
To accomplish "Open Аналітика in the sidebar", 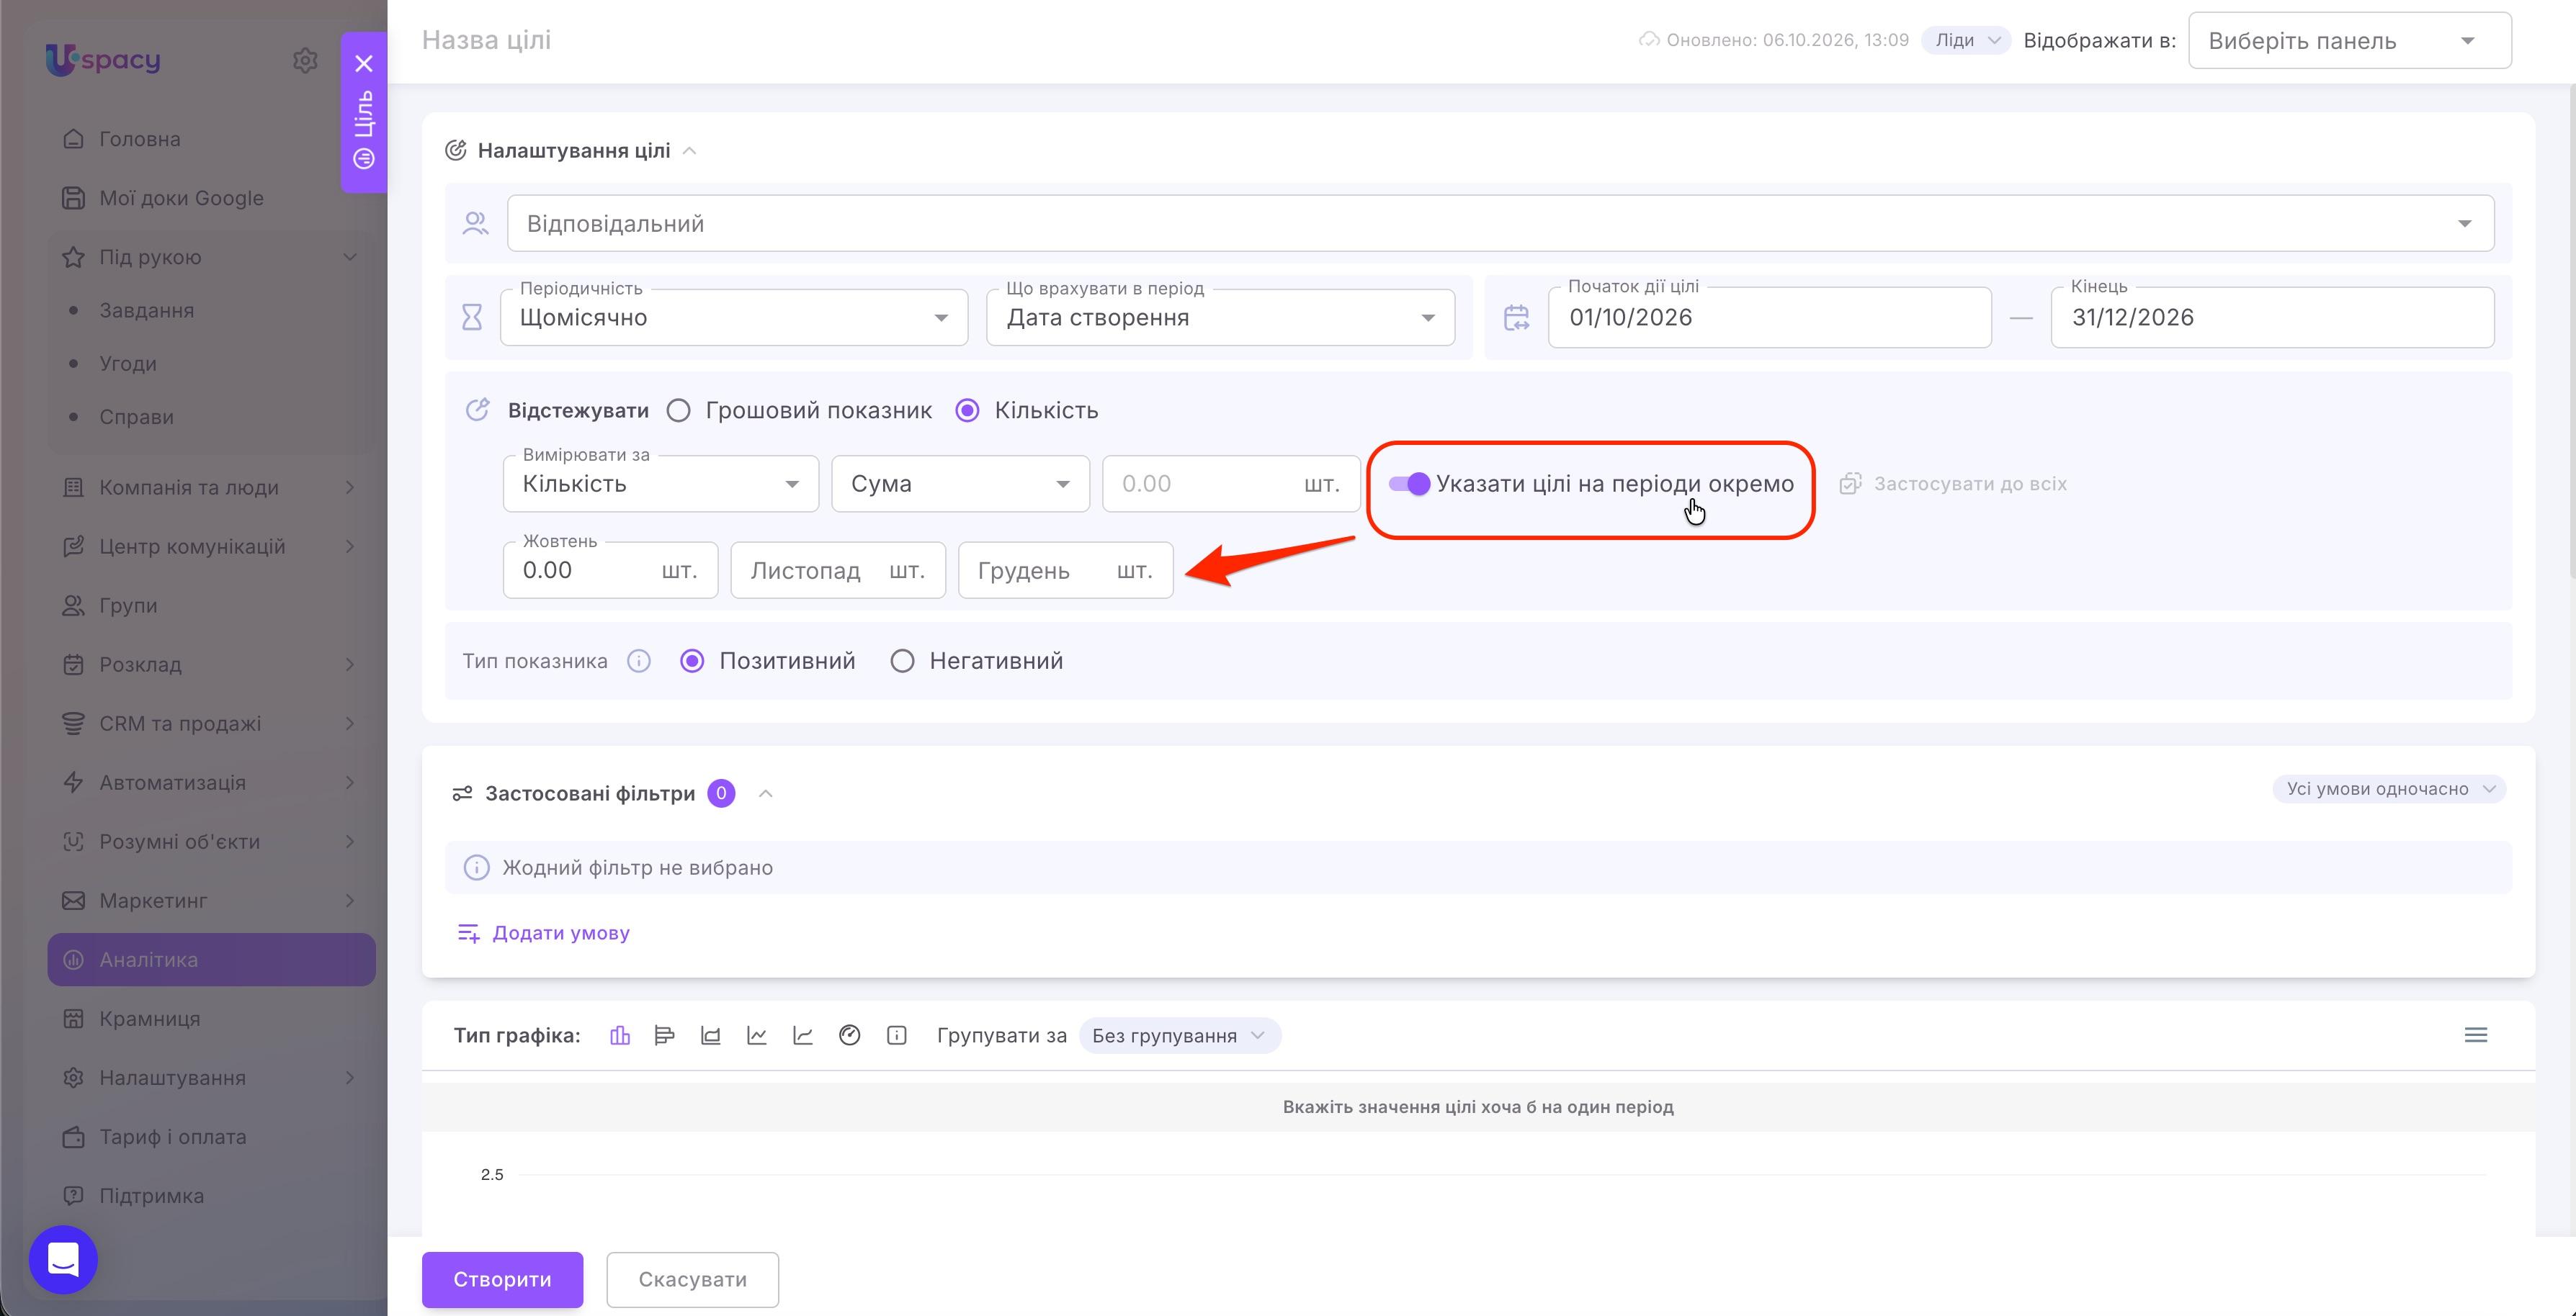I will click(x=211, y=959).
